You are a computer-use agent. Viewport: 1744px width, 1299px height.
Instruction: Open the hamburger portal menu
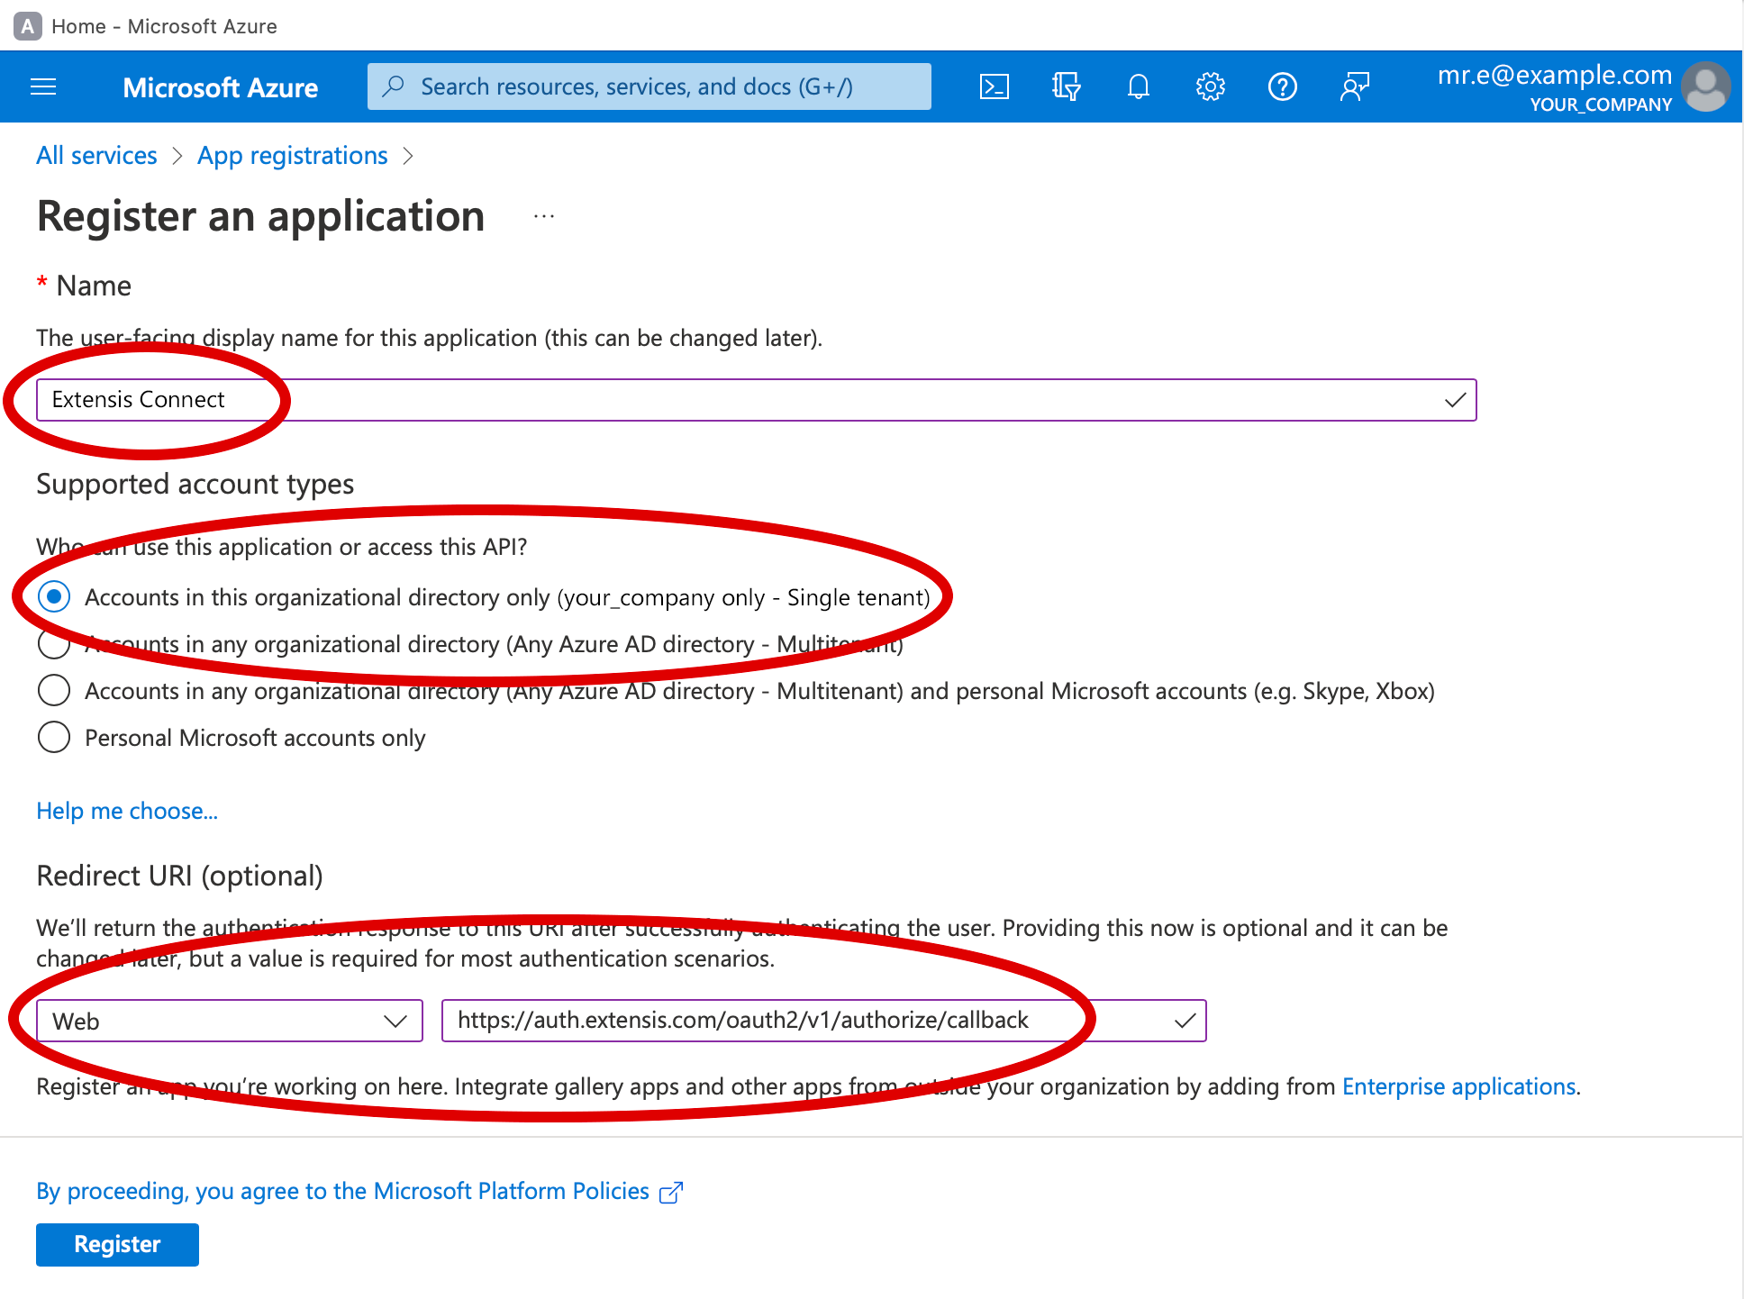pos(43,86)
